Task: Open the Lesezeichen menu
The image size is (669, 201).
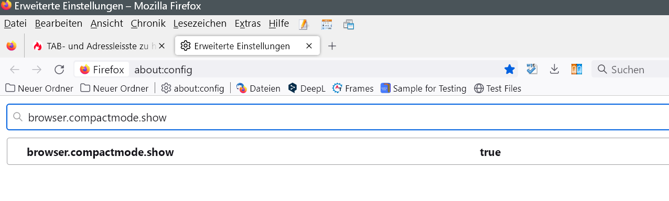Action: (200, 24)
